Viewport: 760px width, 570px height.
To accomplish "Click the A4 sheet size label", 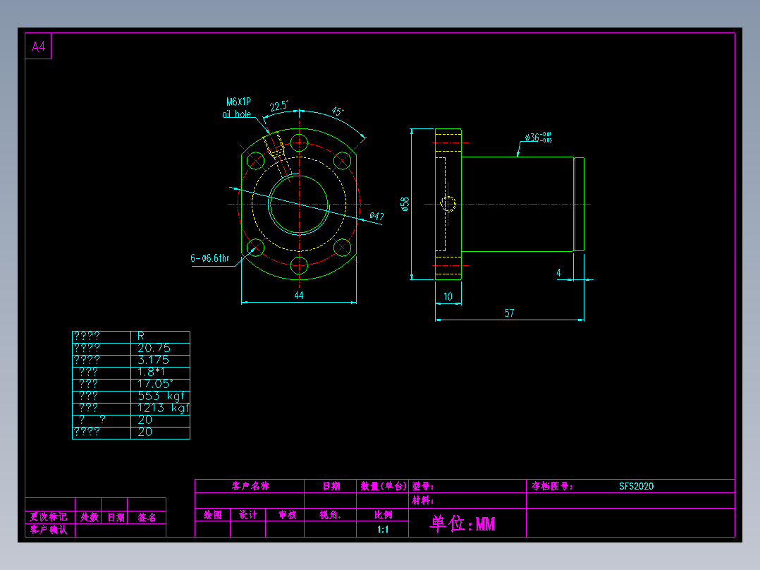I will coord(38,47).
